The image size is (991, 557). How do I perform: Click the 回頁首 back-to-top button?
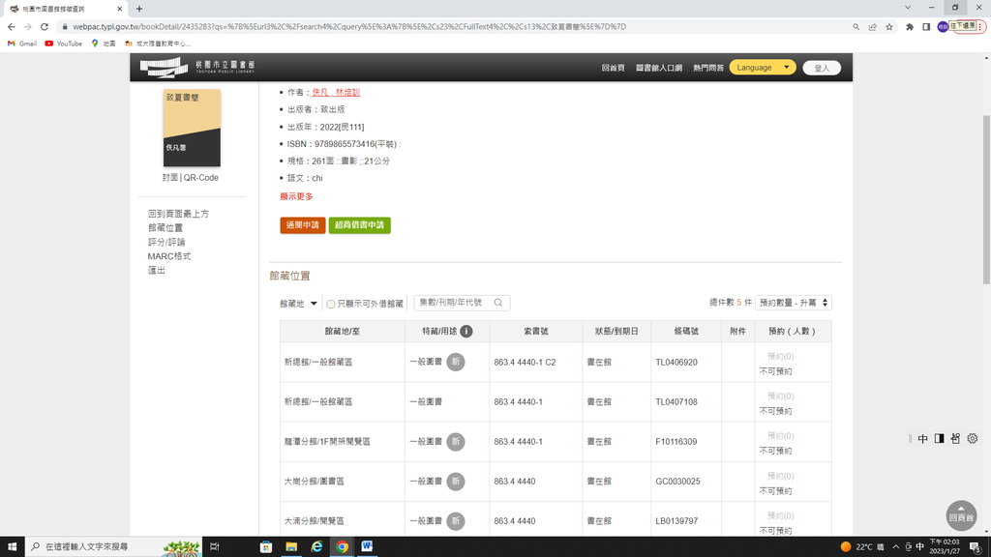(960, 513)
